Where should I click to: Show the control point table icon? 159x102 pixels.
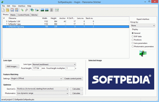pos(51,10)
